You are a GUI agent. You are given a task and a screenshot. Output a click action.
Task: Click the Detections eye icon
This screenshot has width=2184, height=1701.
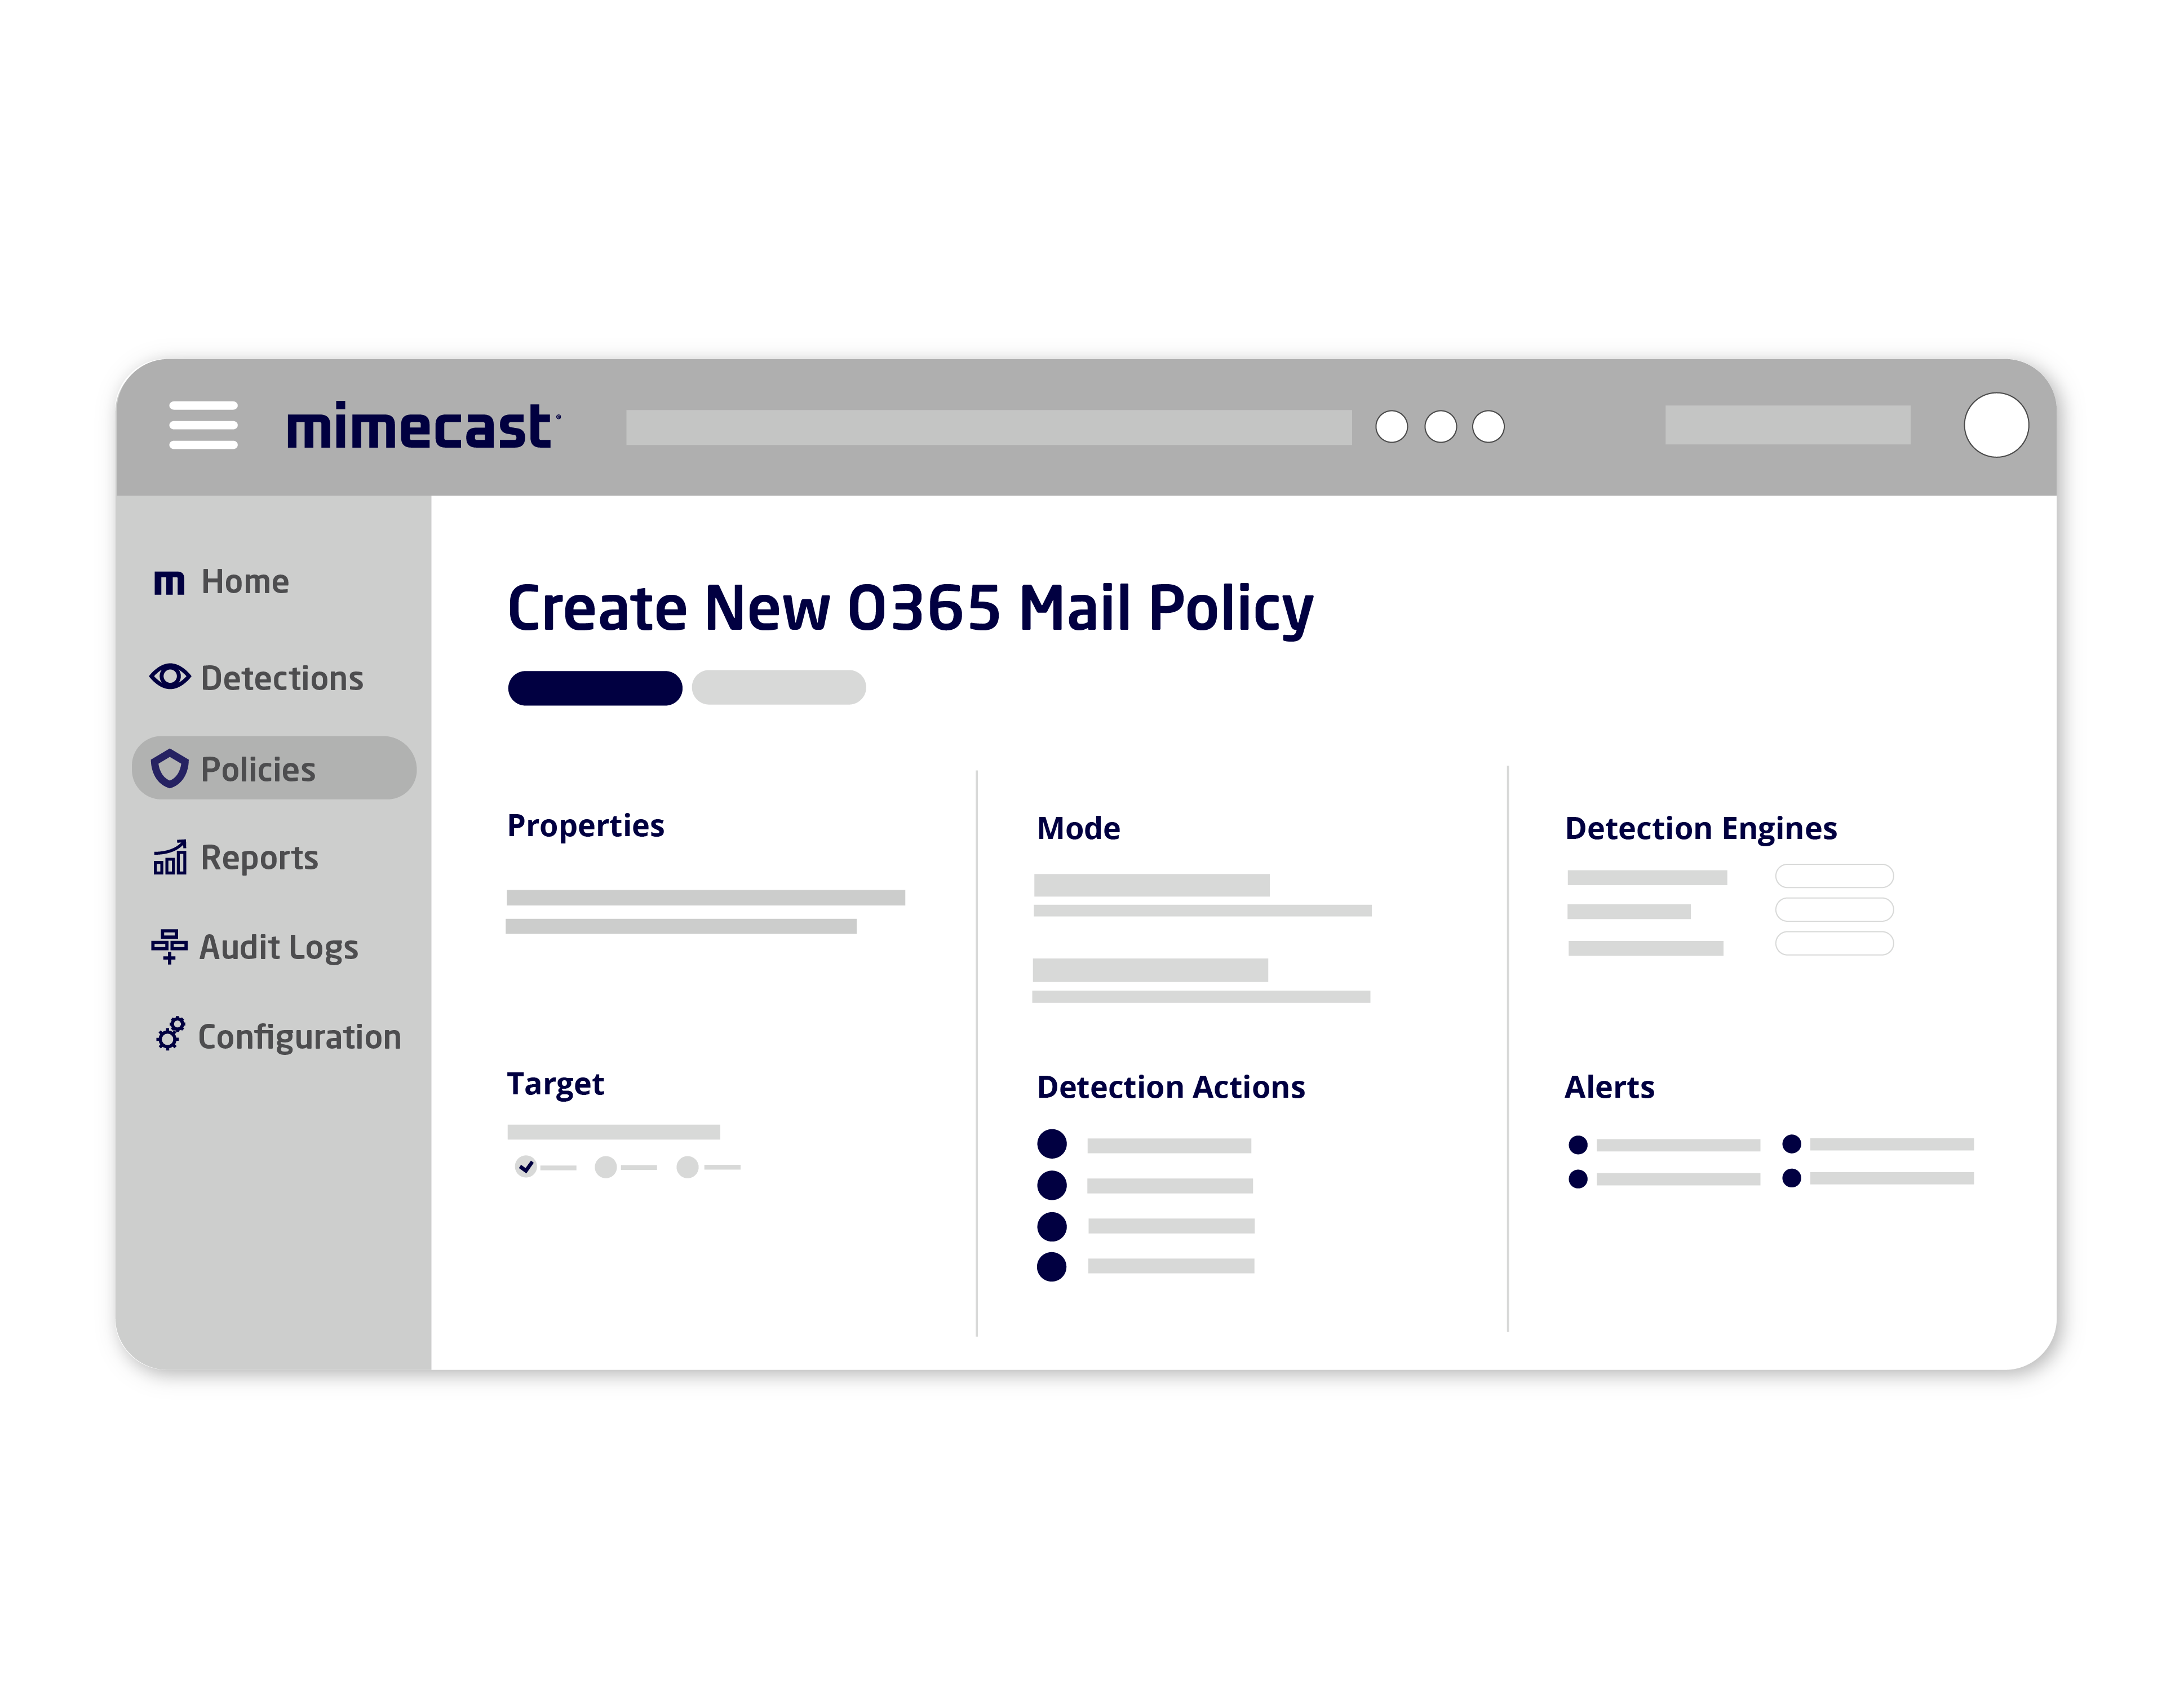(x=170, y=677)
